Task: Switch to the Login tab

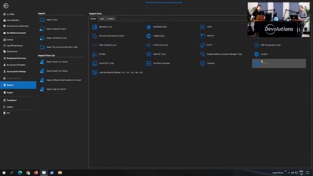Action: pos(102,19)
